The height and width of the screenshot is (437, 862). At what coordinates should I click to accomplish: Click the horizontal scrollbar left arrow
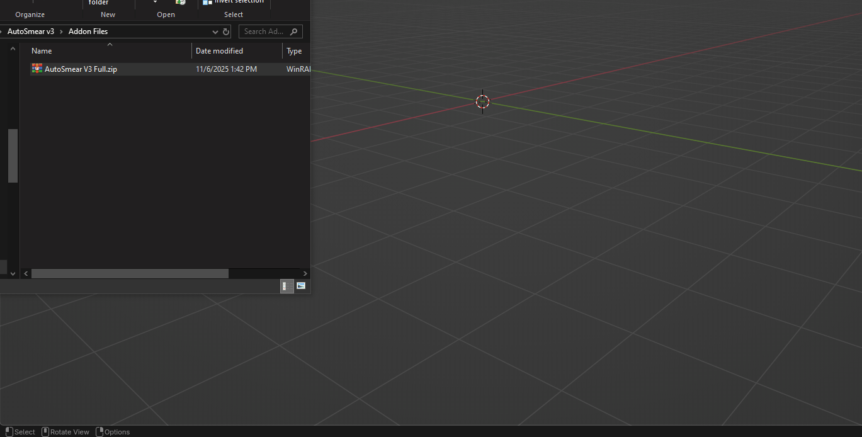pyautogui.click(x=26, y=273)
